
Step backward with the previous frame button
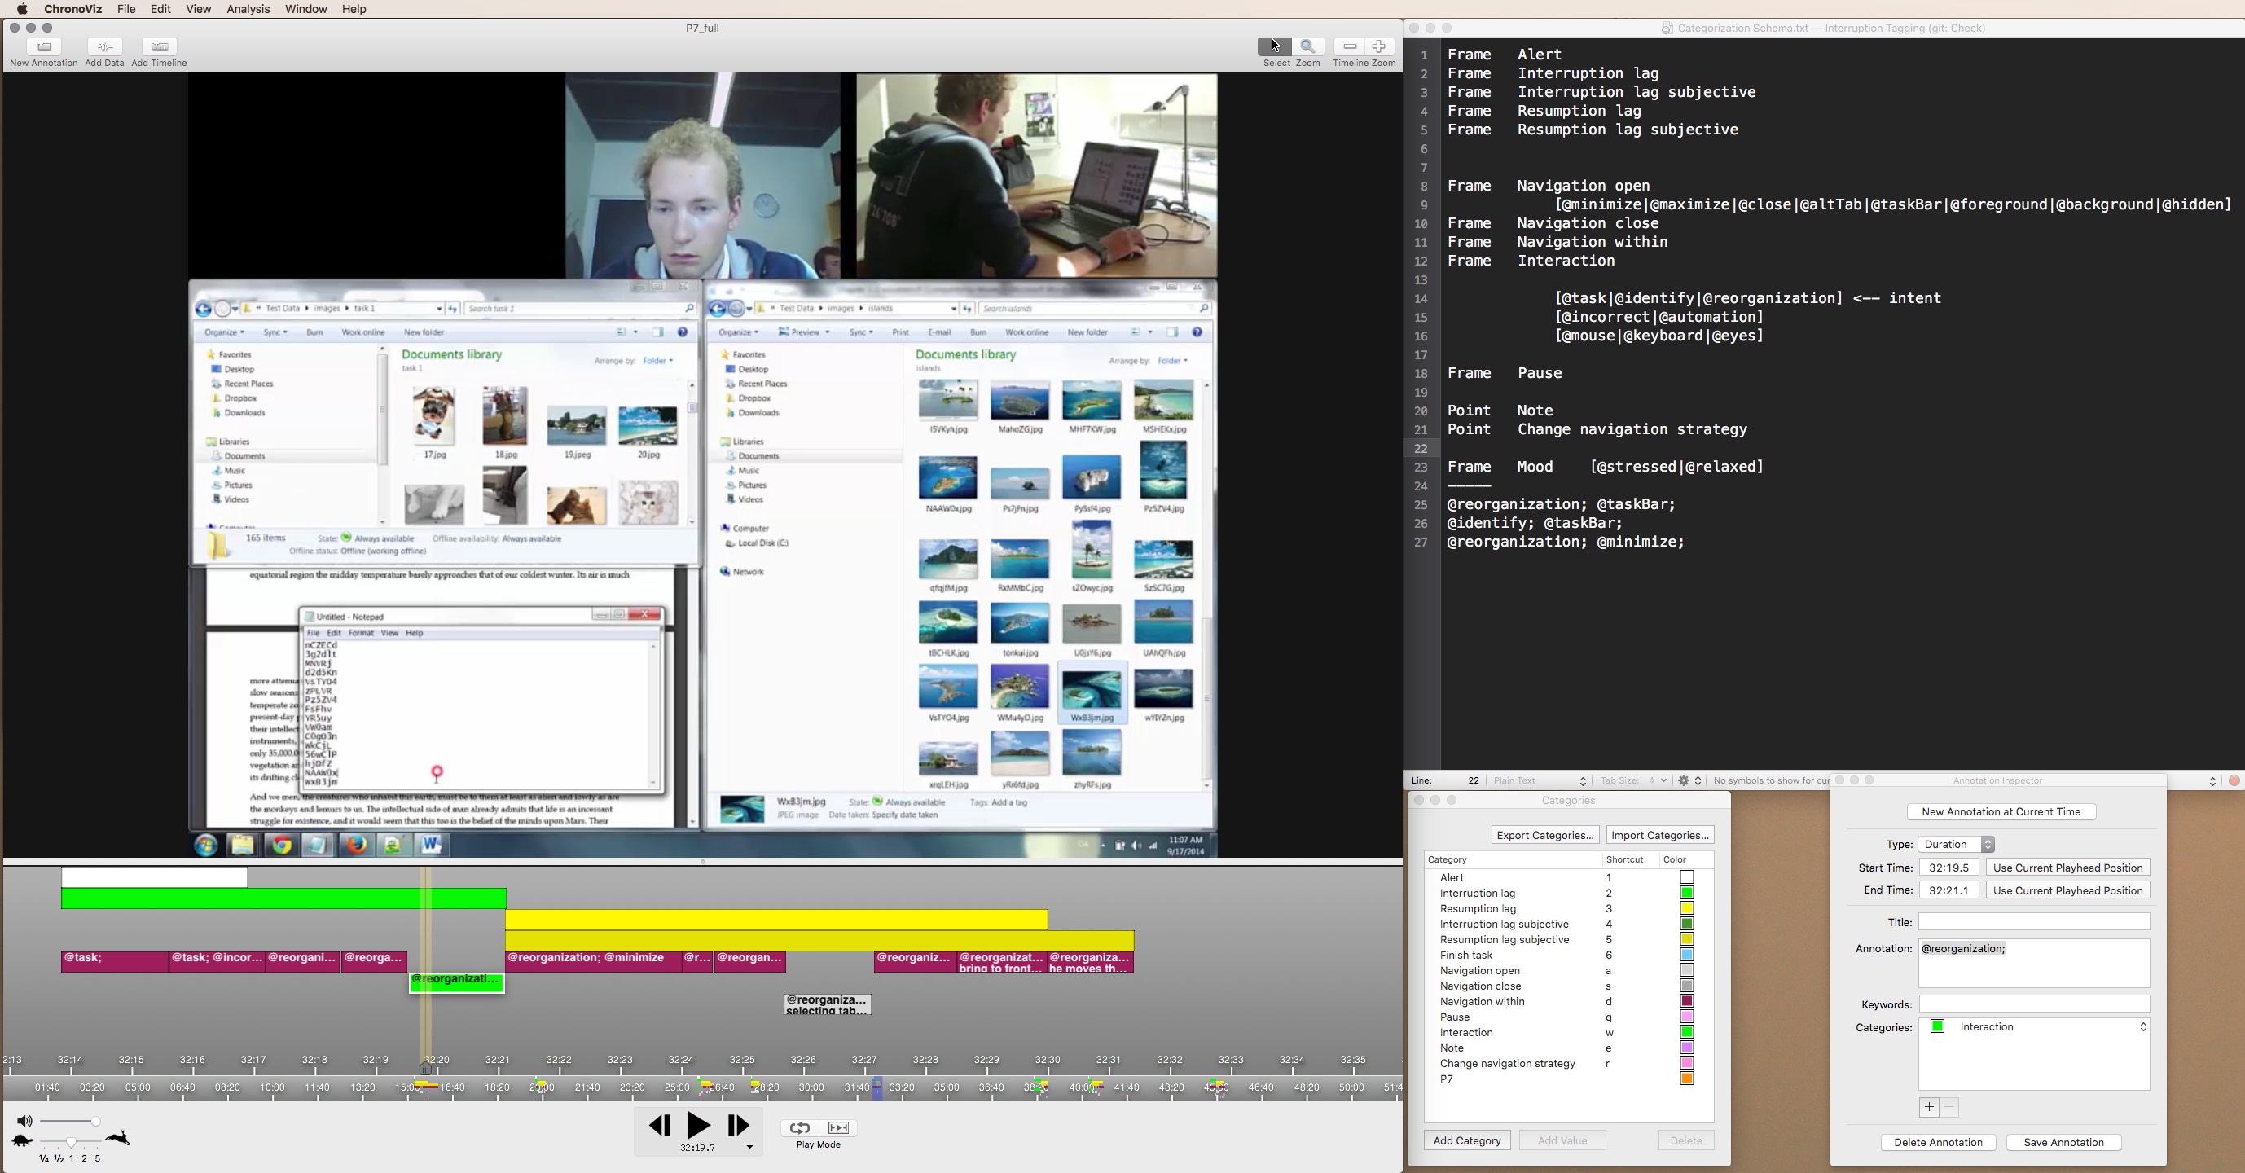click(x=660, y=1125)
